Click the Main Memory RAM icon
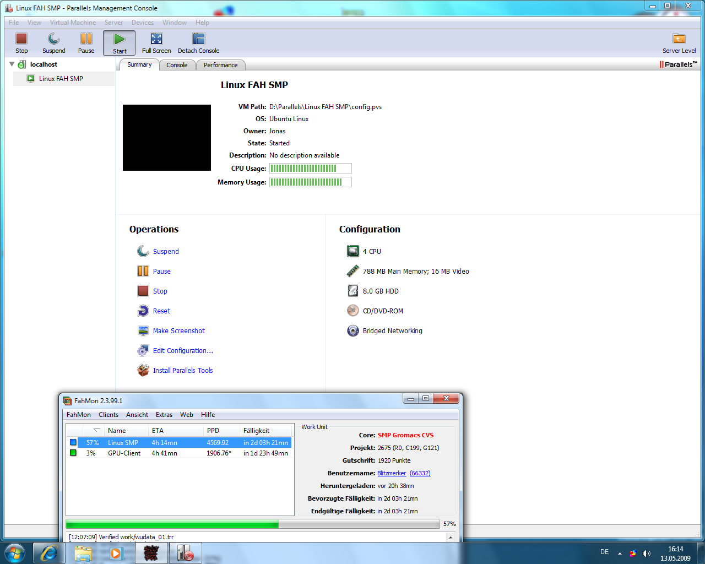This screenshot has width=705, height=564. 353,271
